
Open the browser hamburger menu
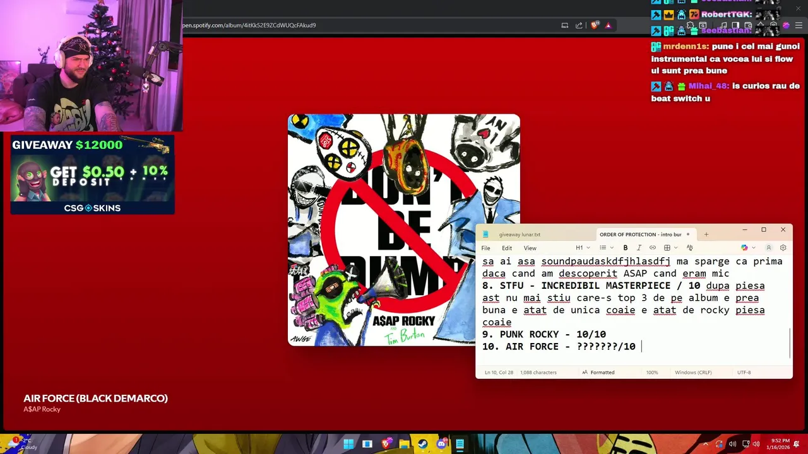point(799,25)
